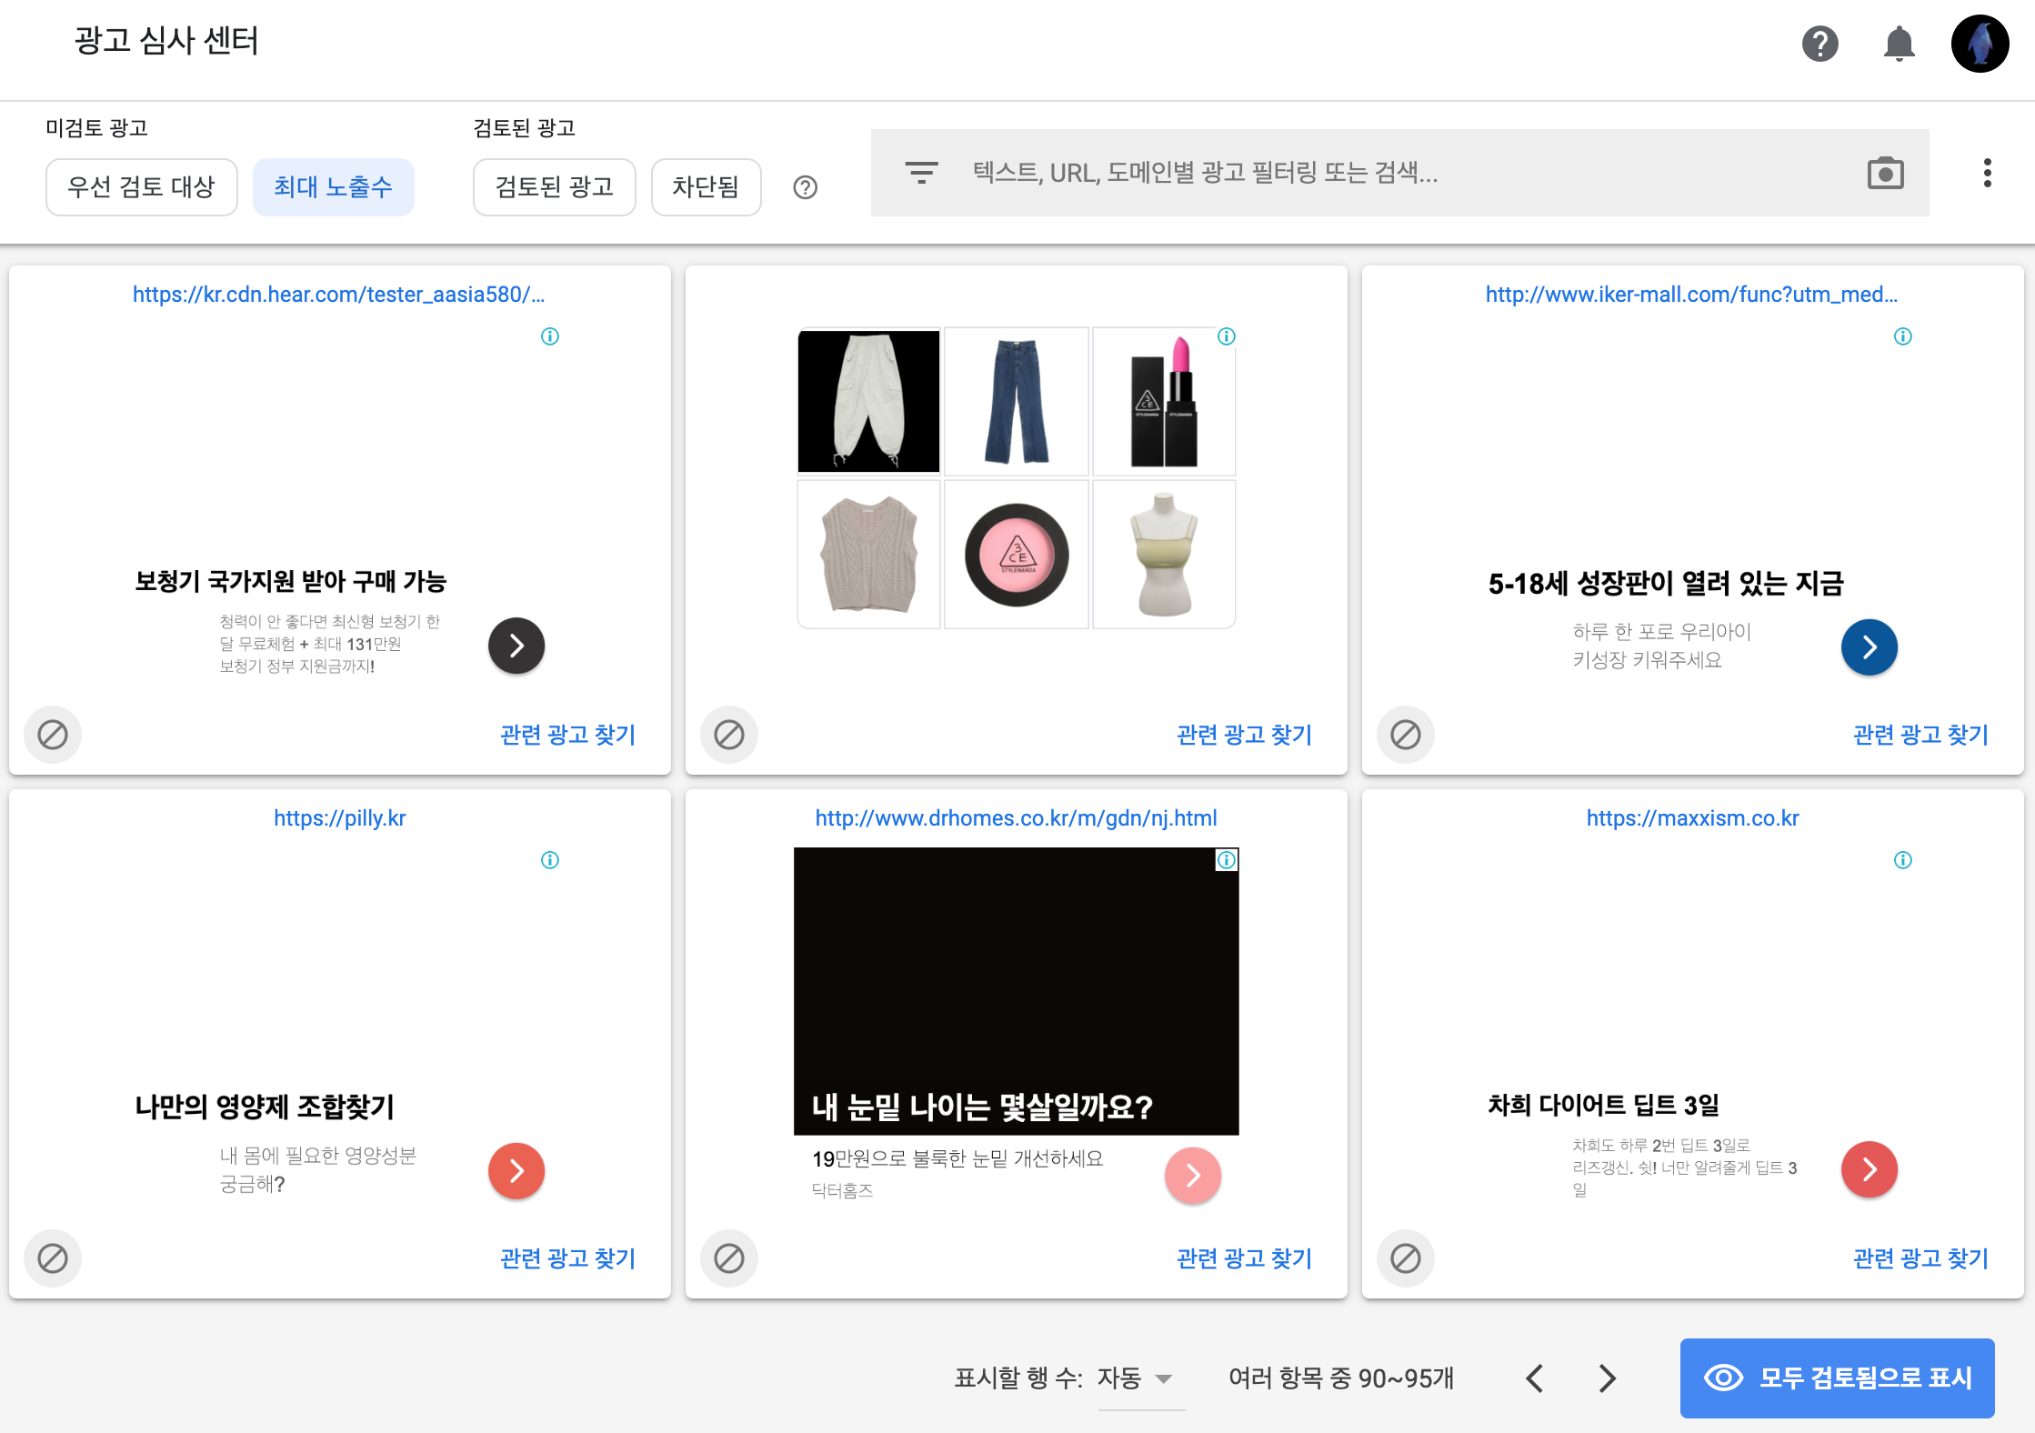Click the camera image search icon

click(1885, 173)
